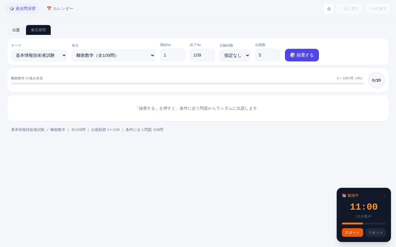The height and width of the screenshot is (247, 396).
Task: Click the orange timer progress bar
Action: [364, 224]
